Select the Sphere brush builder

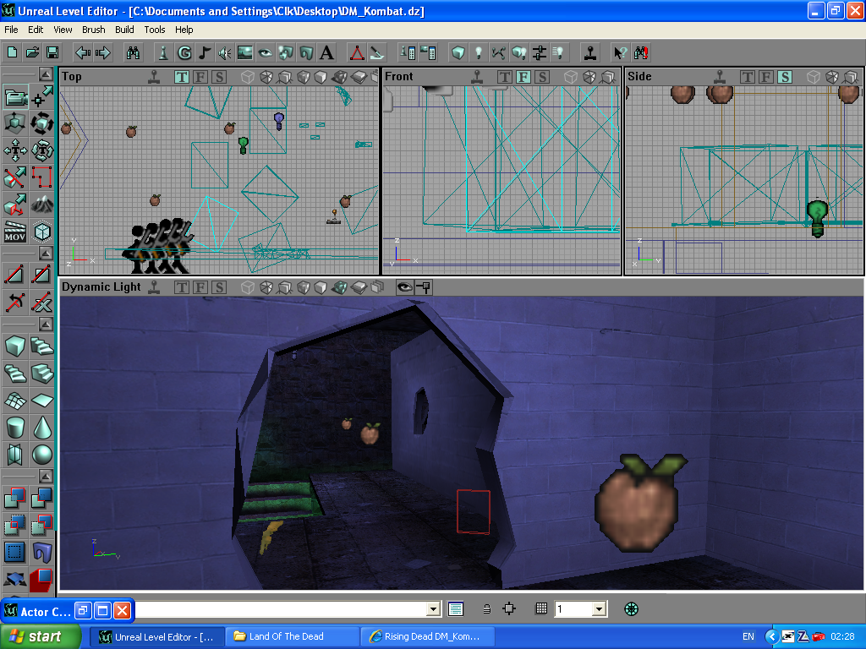[41, 455]
